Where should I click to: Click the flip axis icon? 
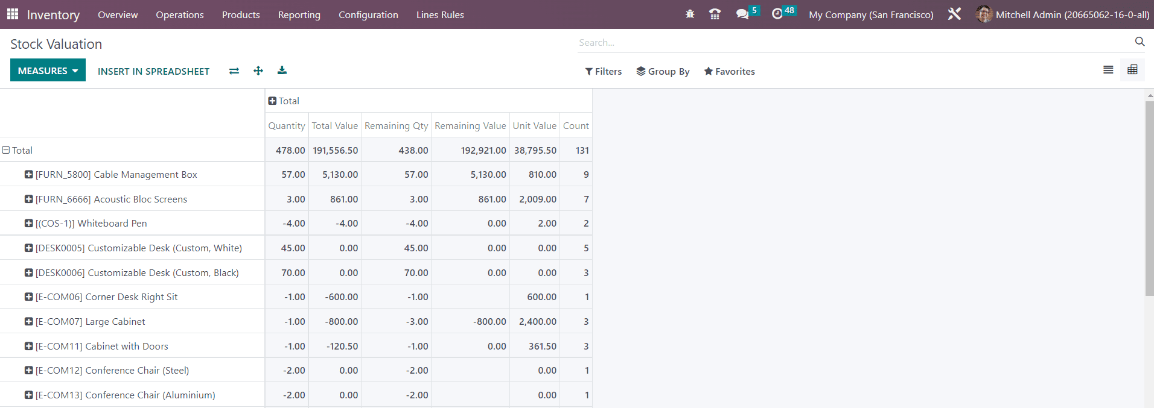coord(234,71)
